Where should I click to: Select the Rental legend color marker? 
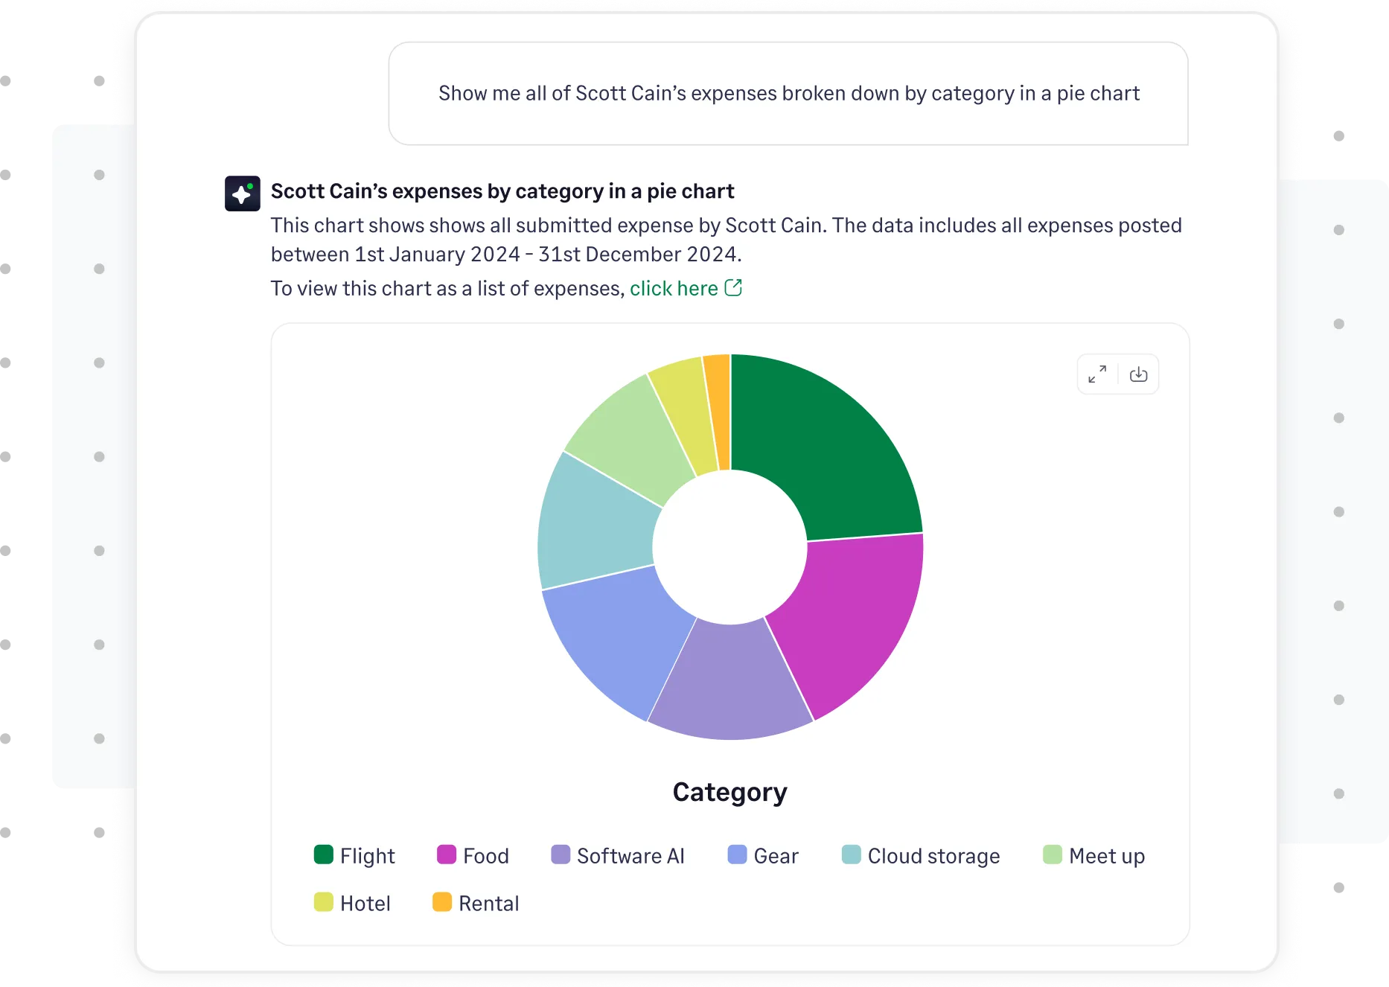(x=444, y=903)
